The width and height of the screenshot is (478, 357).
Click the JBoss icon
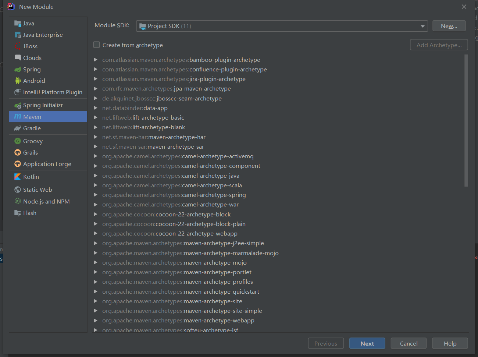(x=18, y=46)
